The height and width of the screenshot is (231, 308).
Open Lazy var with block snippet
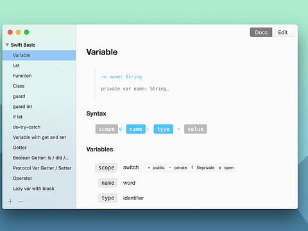click(39, 189)
